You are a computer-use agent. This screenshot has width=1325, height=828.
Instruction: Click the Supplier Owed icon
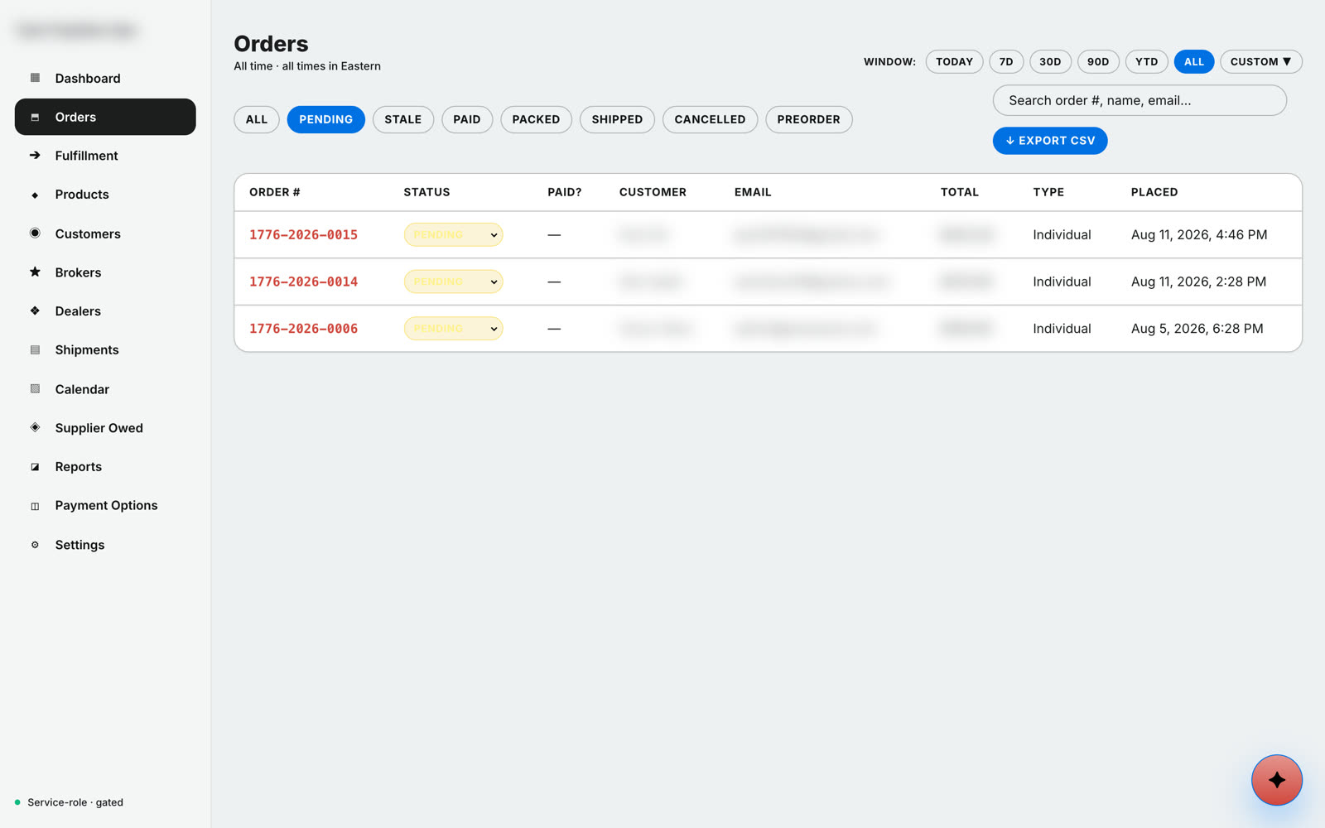pos(35,427)
